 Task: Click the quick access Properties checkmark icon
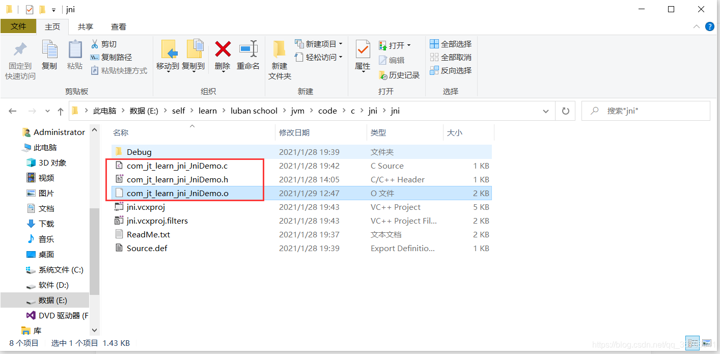(x=30, y=9)
